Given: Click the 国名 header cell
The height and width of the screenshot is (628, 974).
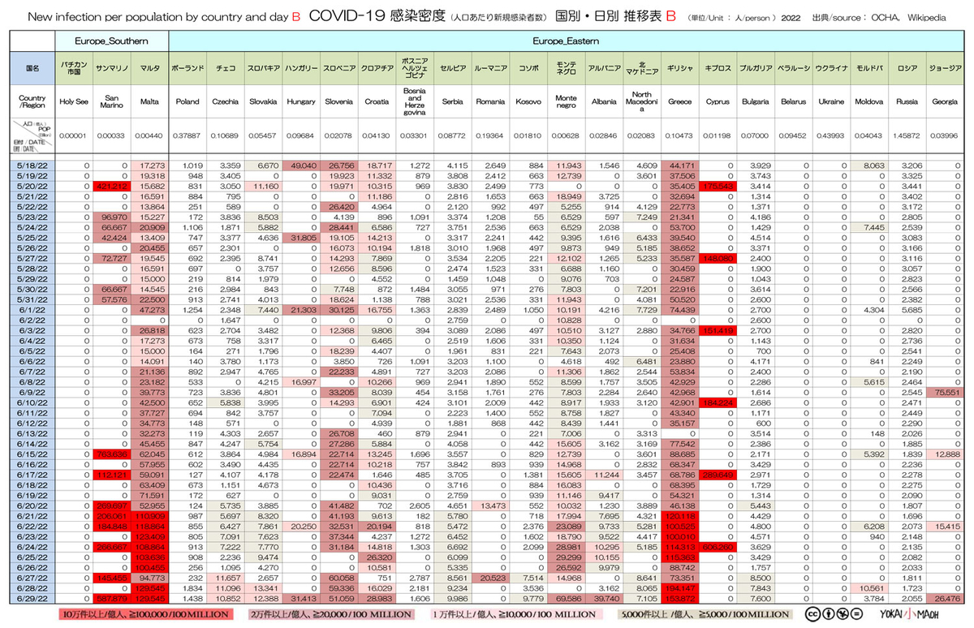Looking at the screenshot, I should tap(32, 70).
